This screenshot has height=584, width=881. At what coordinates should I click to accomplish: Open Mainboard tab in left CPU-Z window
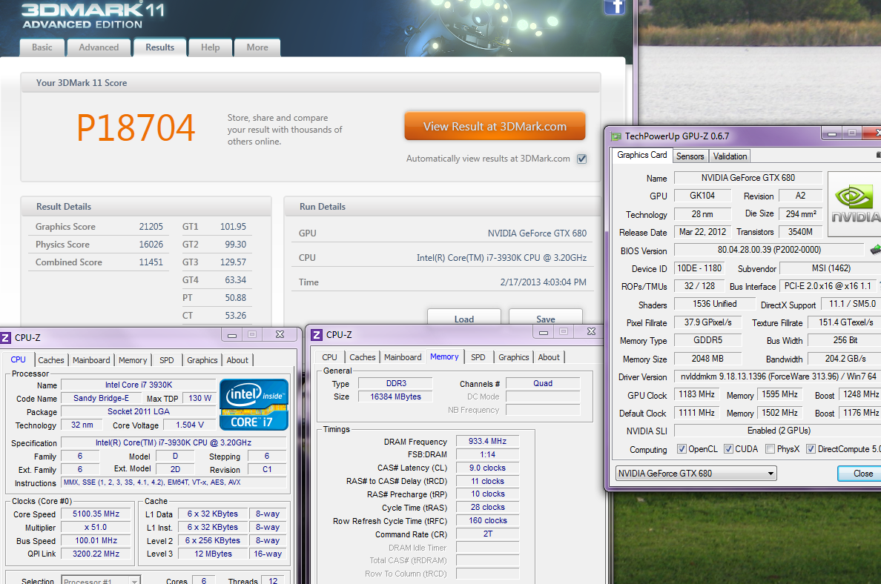[x=91, y=360]
